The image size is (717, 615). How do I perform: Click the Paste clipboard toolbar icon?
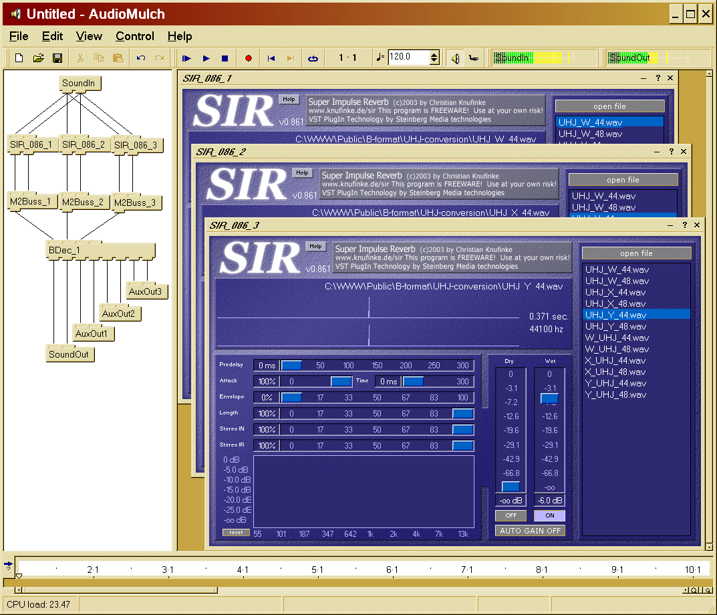click(118, 58)
